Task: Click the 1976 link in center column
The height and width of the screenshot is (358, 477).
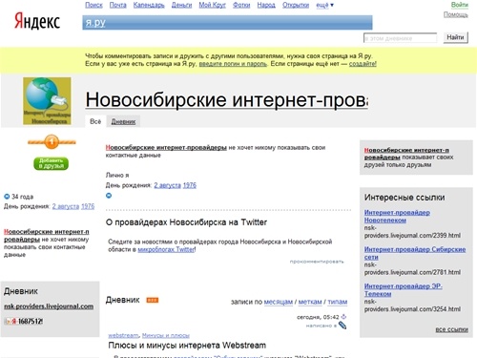Action: click(190, 185)
